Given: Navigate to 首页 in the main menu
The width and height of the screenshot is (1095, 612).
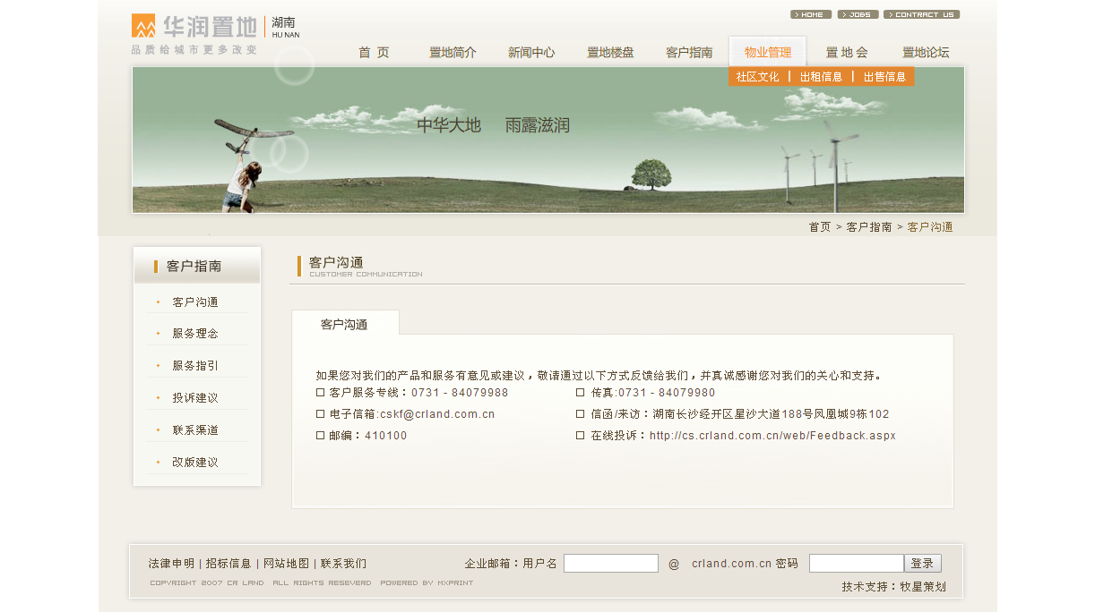Looking at the screenshot, I should click(x=374, y=51).
